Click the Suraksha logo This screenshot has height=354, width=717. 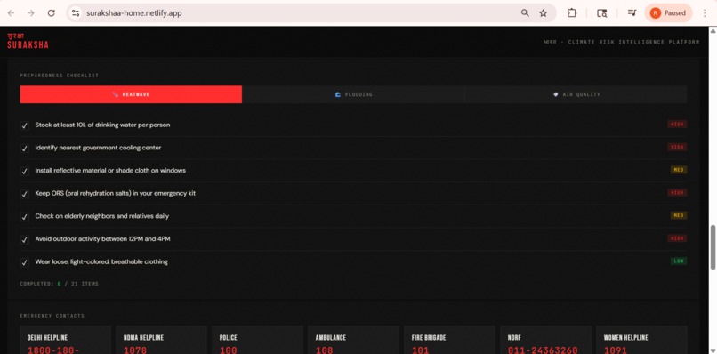[x=28, y=41]
